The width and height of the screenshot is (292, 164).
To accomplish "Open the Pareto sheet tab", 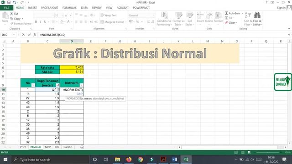I will 68,147.
